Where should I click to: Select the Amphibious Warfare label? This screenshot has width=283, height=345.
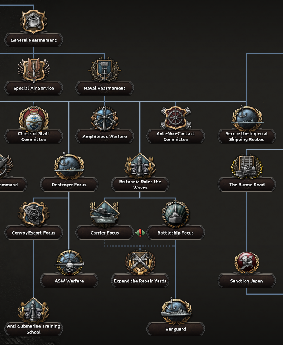click(105, 136)
